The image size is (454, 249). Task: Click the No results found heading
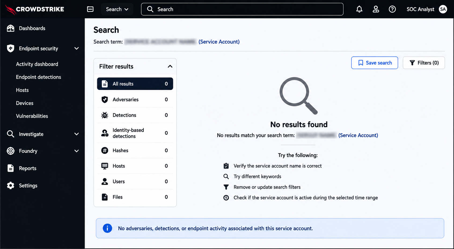tap(299, 125)
